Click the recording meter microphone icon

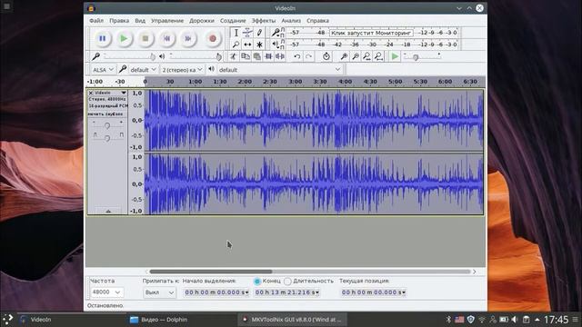[276, 33]
